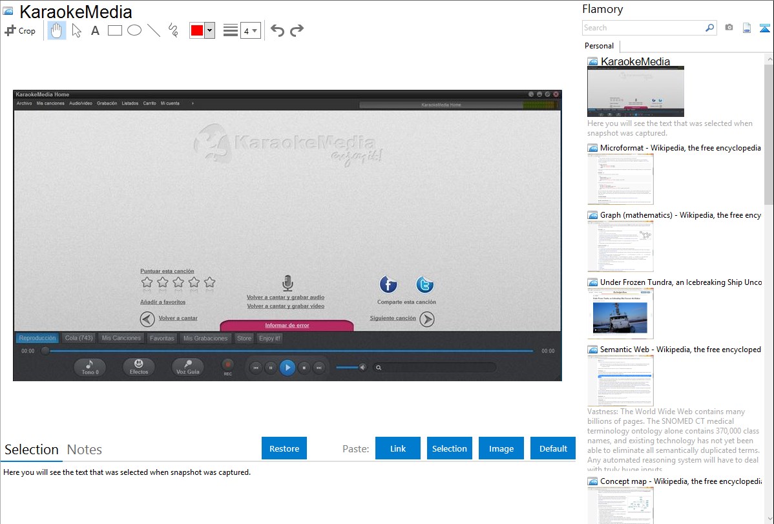Activate the hand pan tool
774x524 pixels.
[x=56, y=30]
